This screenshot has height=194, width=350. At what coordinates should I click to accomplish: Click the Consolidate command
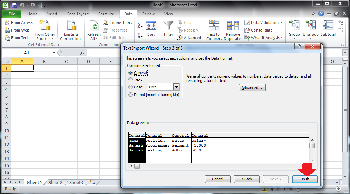259,30
